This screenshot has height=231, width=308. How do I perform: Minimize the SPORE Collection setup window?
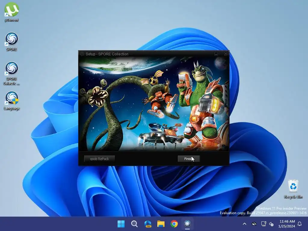click(216, 54)
